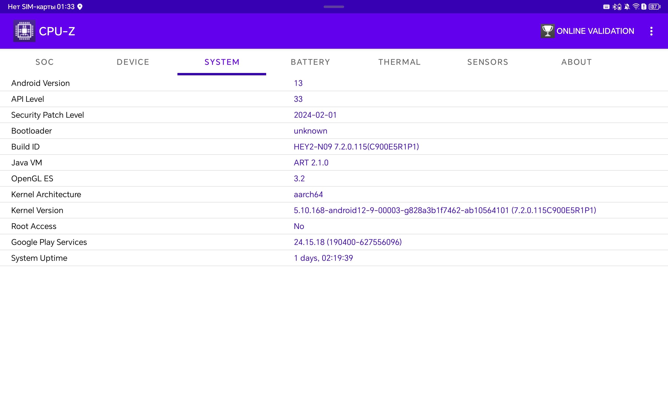Tap the API Level value 33

point(298,99)
